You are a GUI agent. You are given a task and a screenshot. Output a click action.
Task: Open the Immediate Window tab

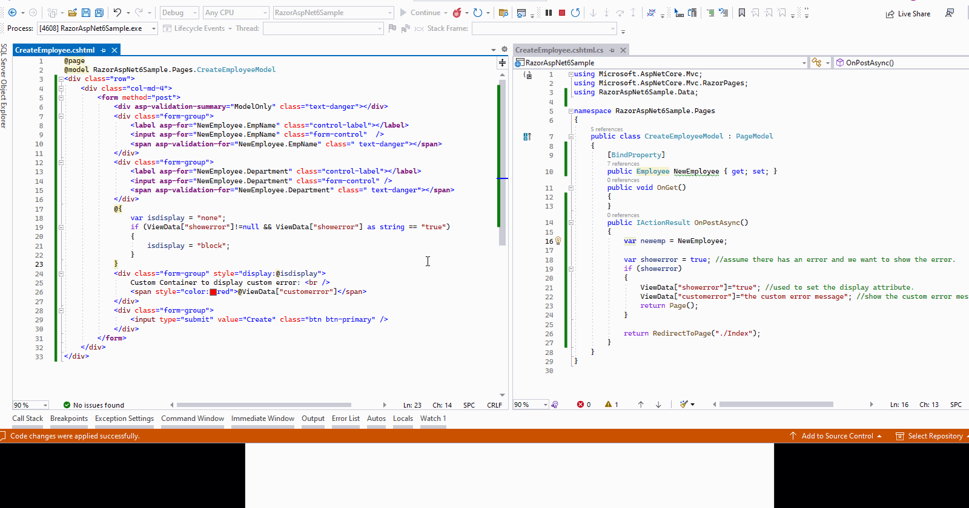coord(262,418)
